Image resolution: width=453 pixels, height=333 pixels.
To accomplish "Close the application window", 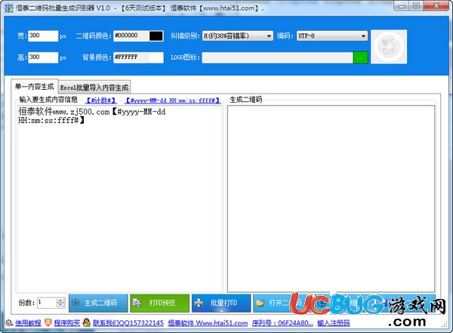I will [436, 6].
